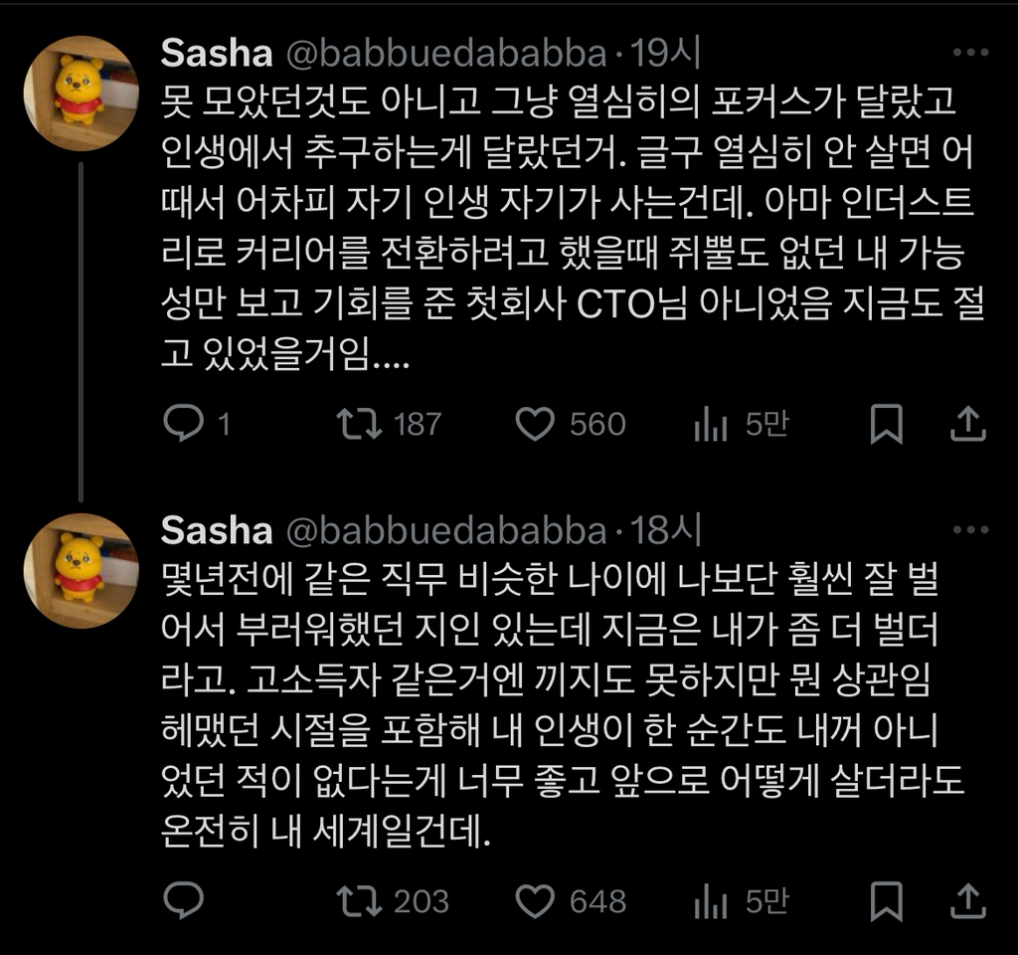Screen dimensions: 1018x955
Task: Click the Pooh avatar on second tweet
Action: 80,570
